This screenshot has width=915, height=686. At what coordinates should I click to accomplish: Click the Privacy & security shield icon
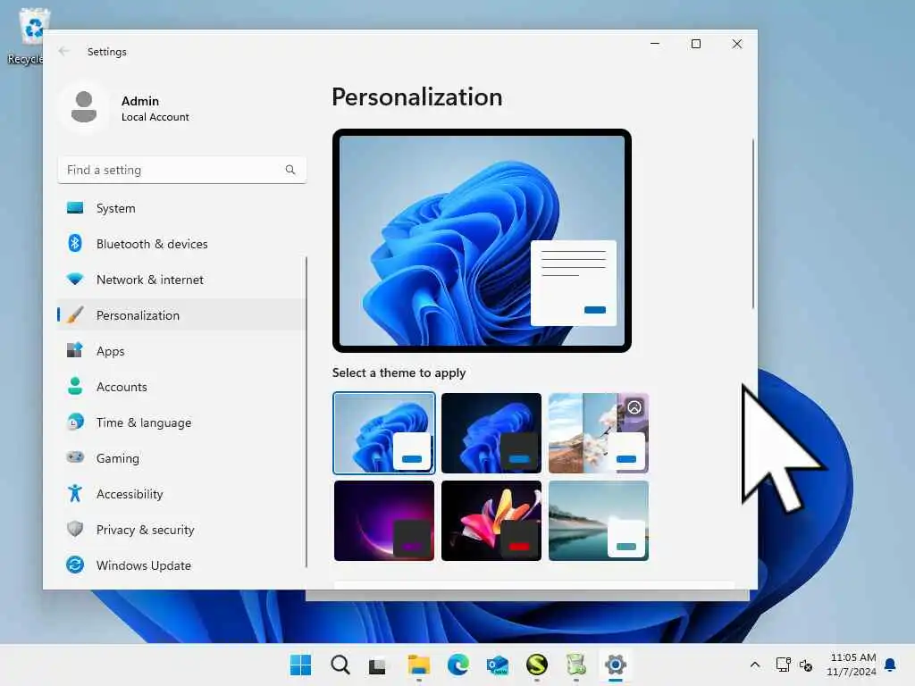click(75, 529)
